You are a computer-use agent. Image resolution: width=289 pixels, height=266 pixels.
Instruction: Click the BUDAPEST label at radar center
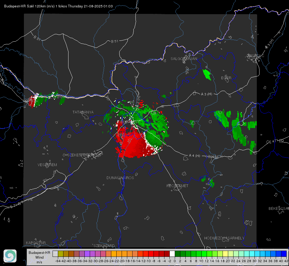coord(130,122)
